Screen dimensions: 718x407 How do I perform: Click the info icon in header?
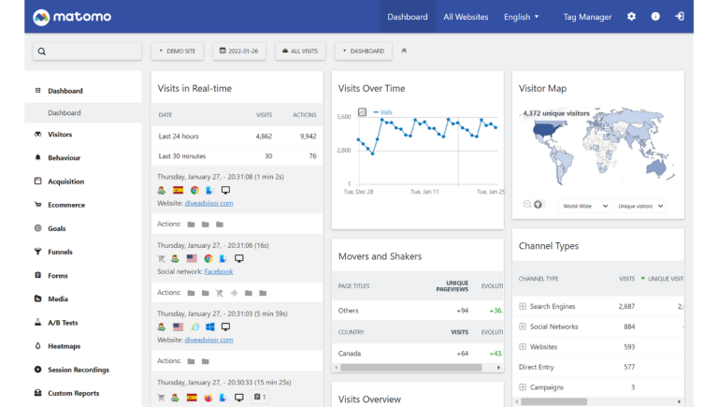click(x=655, y=17)
